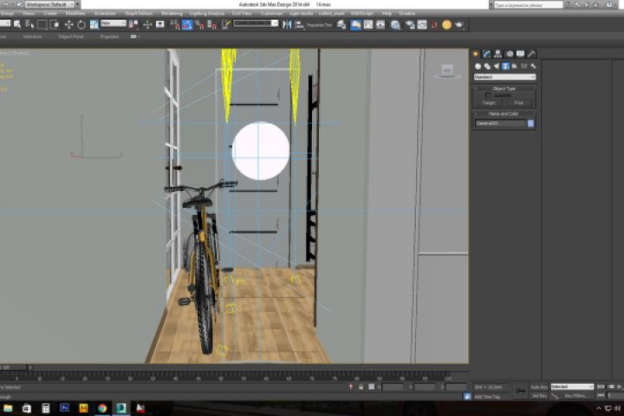Open the Modifiers menu
This screenshot has height=416, width=624.
click(75, 14)
